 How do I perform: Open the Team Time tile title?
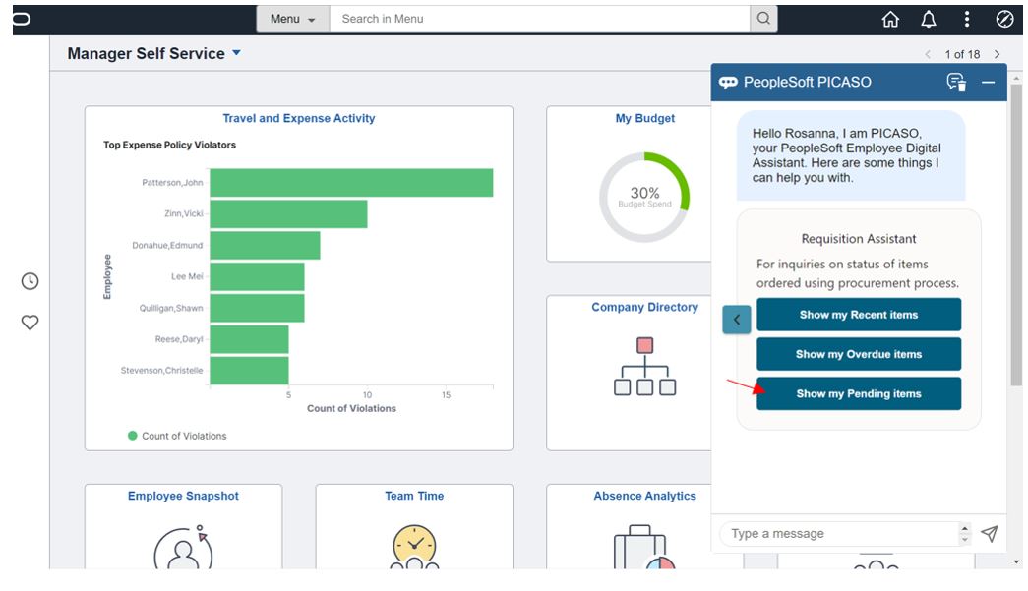click(x=414, y=496)
